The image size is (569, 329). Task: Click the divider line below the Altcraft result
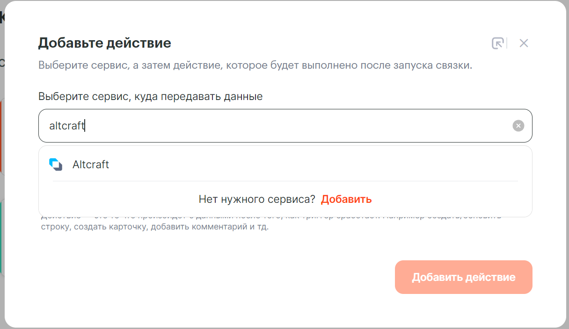[x=285, y=181]
